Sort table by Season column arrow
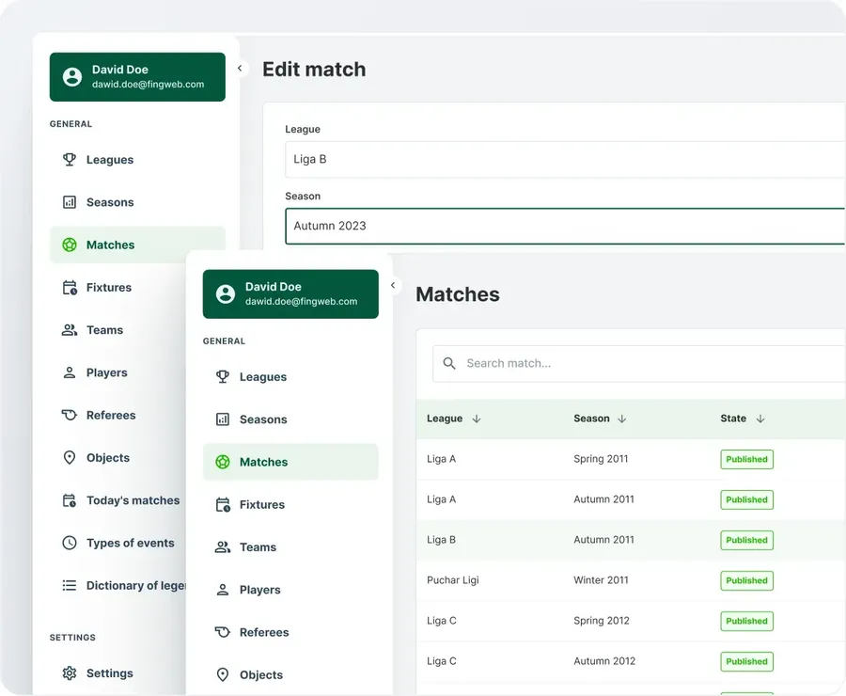The width and height of the screenshot is (846, 696). pyautogui.click(x=622, y=419)
